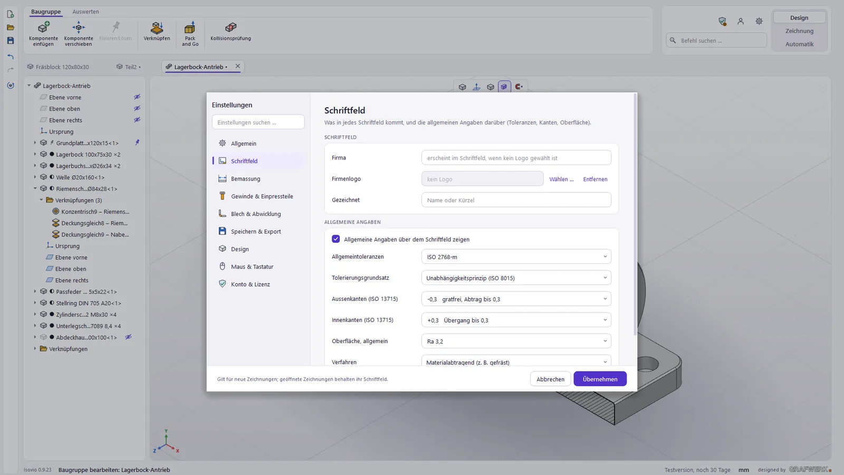Collapse the Verknüpfungen (3) folder
This screenshot has height=475, width=844.
42,200
